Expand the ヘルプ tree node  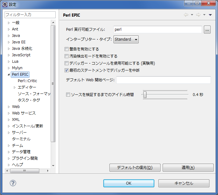9,165
